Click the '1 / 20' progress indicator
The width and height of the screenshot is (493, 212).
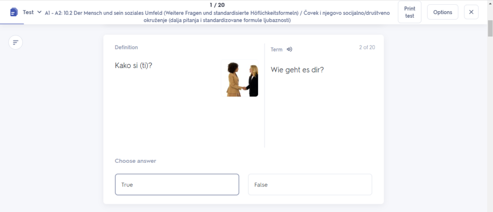point(218,5)
